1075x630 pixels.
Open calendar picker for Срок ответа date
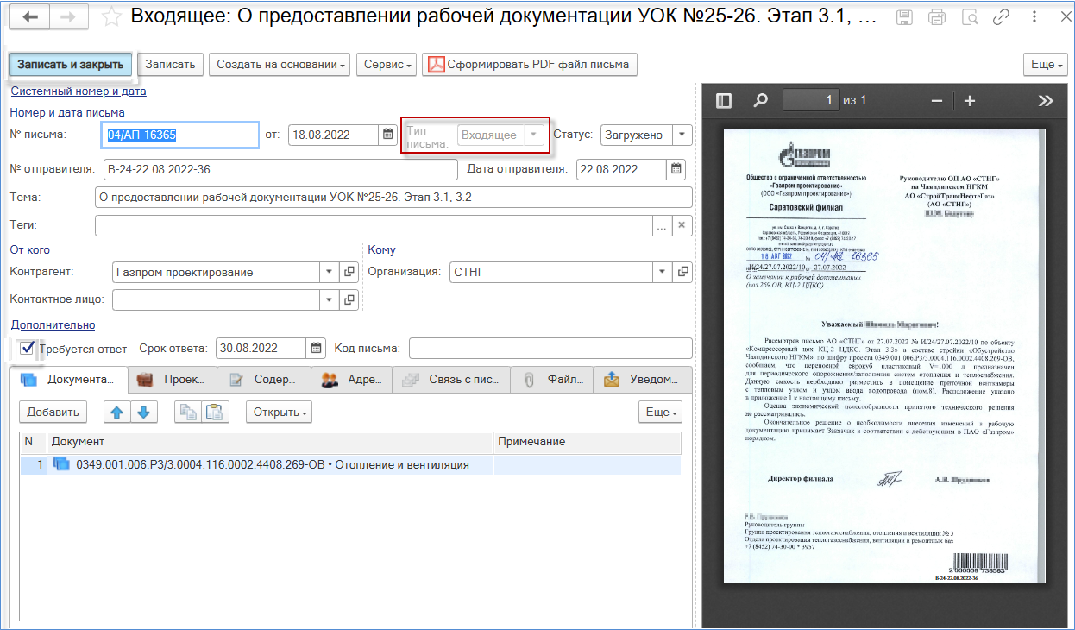(x=317, y=349)
